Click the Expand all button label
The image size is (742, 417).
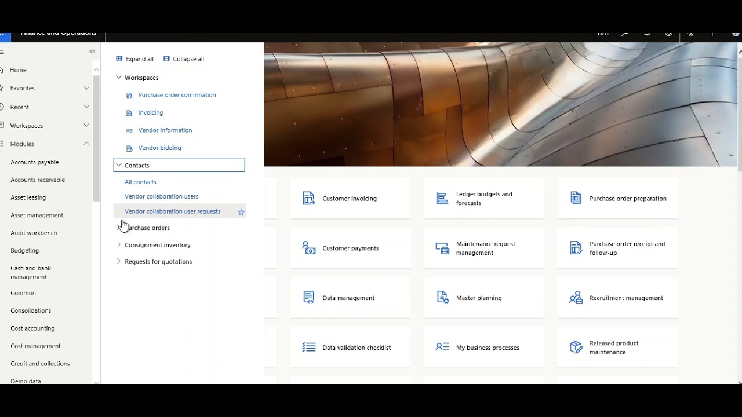click(139, 59)
